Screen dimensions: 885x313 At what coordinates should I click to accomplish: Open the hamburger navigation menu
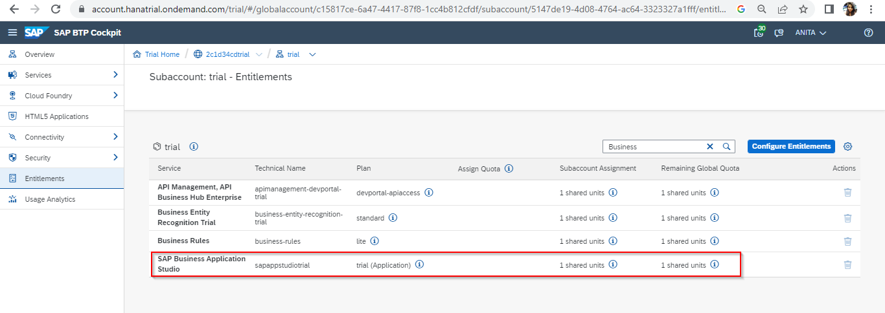[x=12, y=33]
